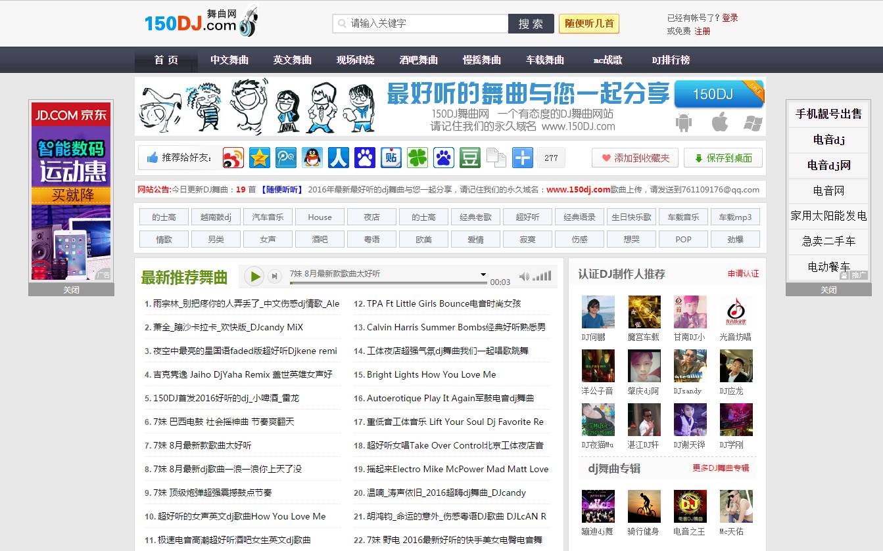
Task: Play the current track in player
Action: pos(254,276)
